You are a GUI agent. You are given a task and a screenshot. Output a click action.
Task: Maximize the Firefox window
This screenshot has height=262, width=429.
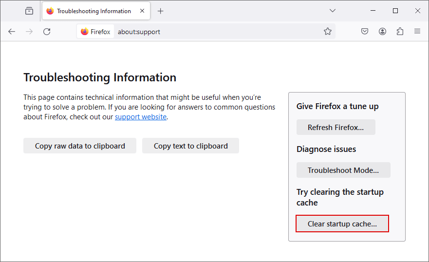point(395,11)
